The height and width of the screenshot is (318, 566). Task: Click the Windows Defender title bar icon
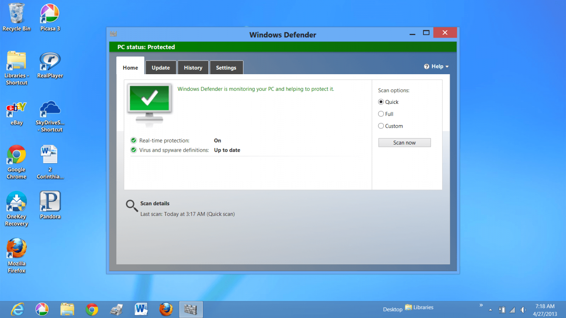click(113, 34)
